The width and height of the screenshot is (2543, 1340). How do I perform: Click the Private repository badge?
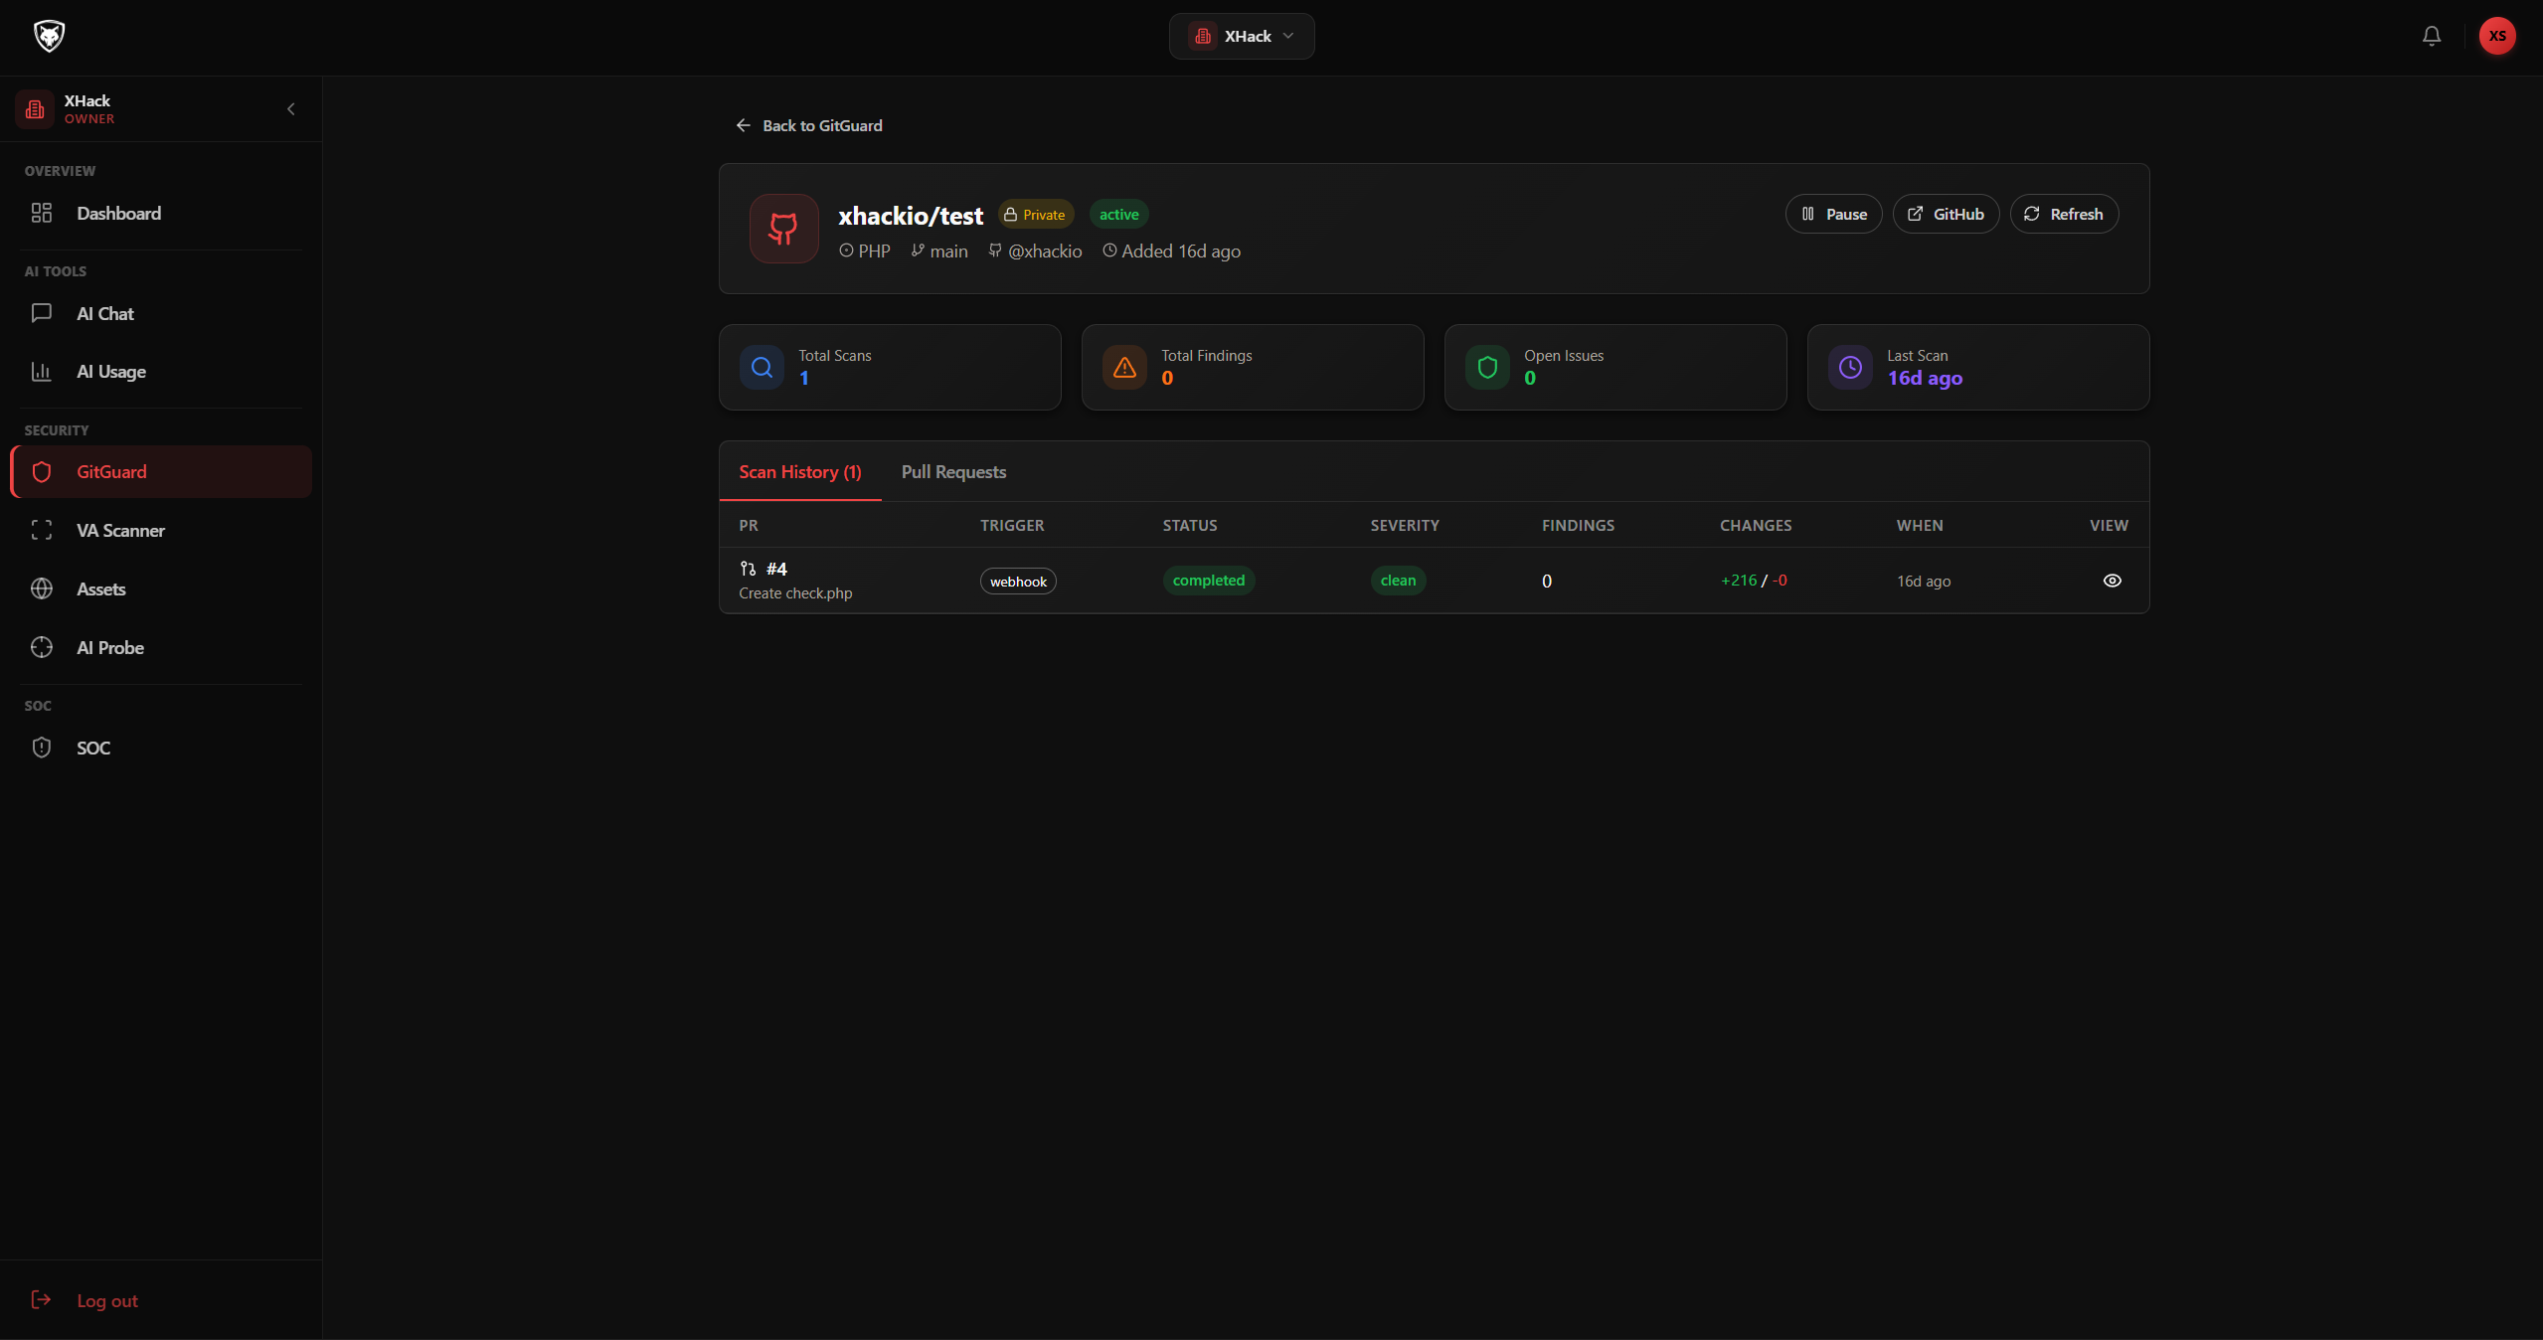(x=1035, y=215)
